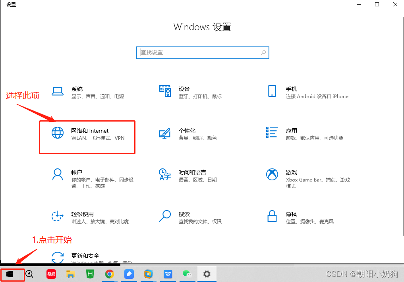The width and height of the screenshot is (404, 282).
Task: Open the blue pencil note app on taskbar
Action: pos(129,274)
